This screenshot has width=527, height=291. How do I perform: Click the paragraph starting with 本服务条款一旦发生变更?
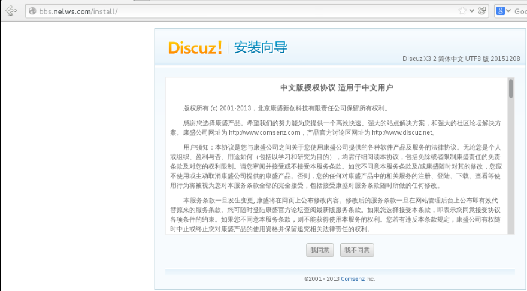click(335, 215)
